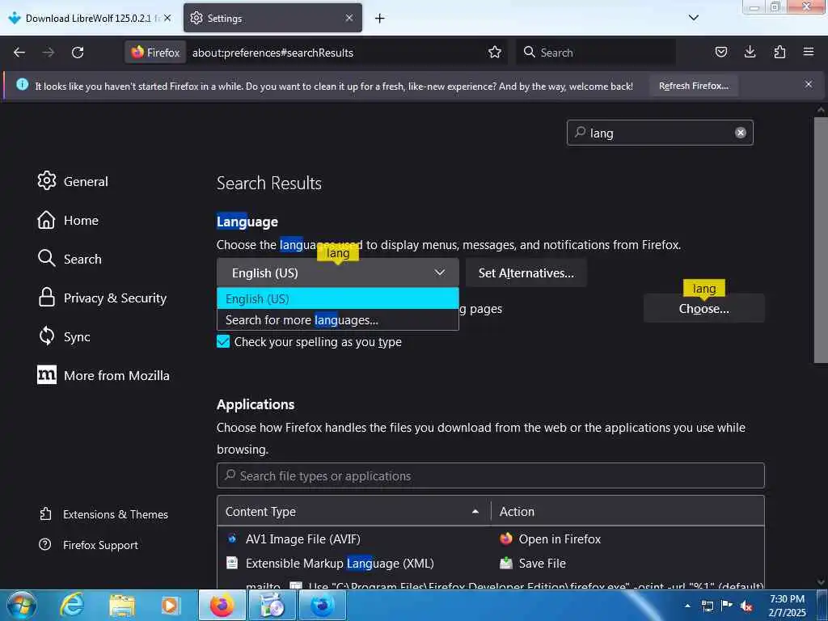The width and height of the screenshot is (828, 621).
Task: Sort by the Action column header
Action: tap(627, 511)
